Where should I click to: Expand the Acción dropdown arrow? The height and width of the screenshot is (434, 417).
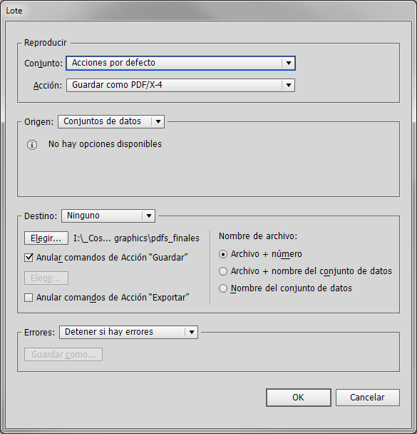tap(288, 85)
